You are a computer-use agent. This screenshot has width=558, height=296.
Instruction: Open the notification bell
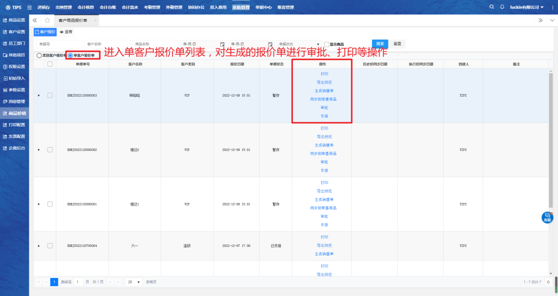502,7
